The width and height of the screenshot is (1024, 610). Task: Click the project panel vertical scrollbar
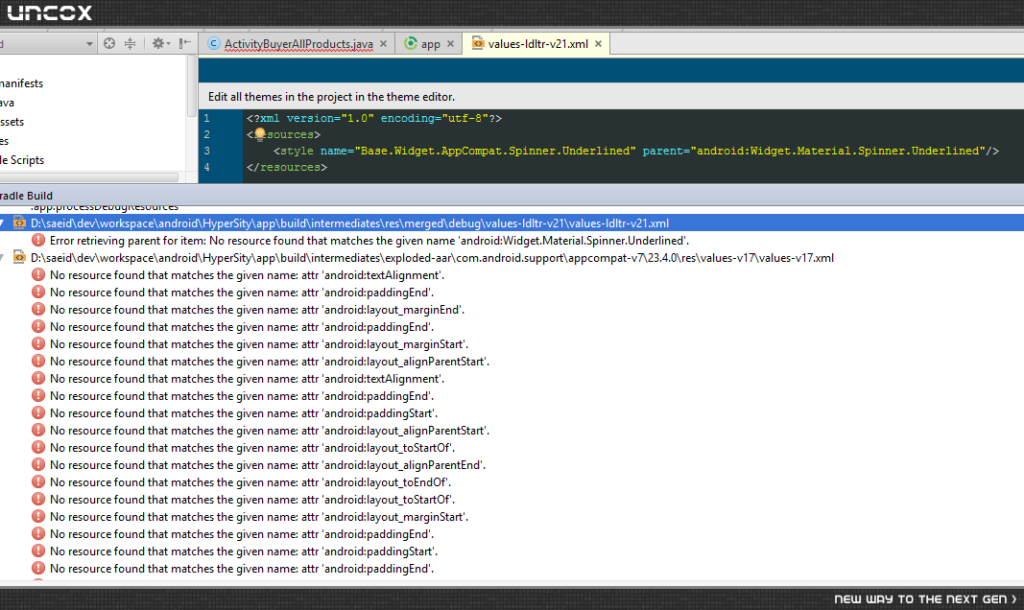(192, 86)
